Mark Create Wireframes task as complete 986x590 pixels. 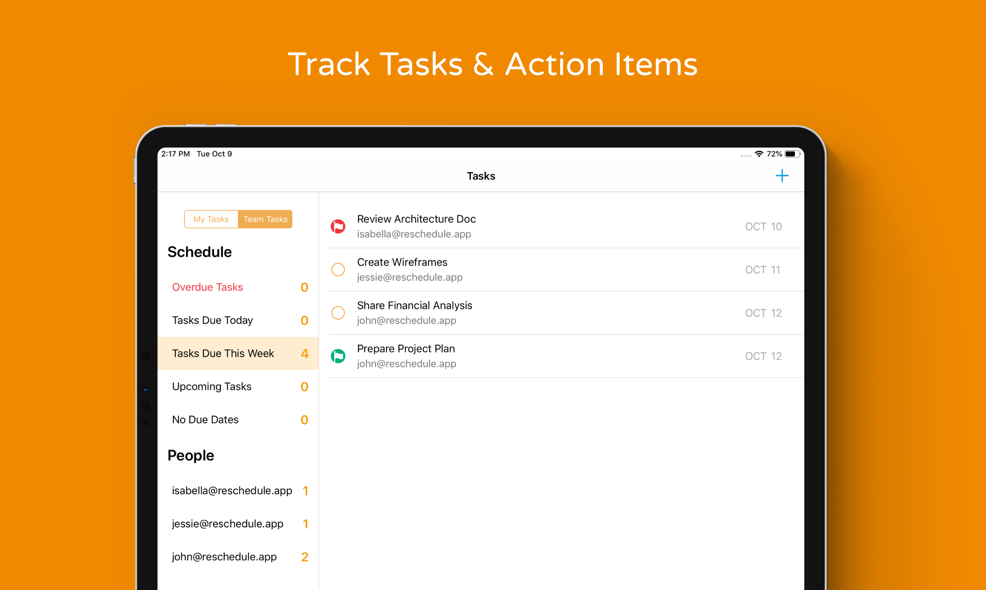pyautogui.click(x=338, y=270)
